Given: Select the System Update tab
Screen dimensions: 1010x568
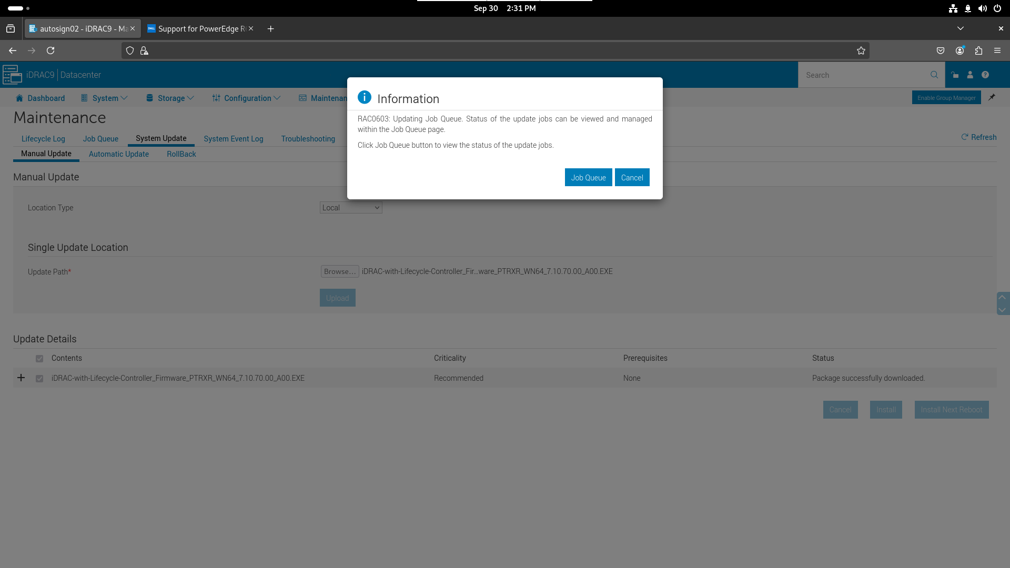Looking at the screenshot, I should click(161, 138).
